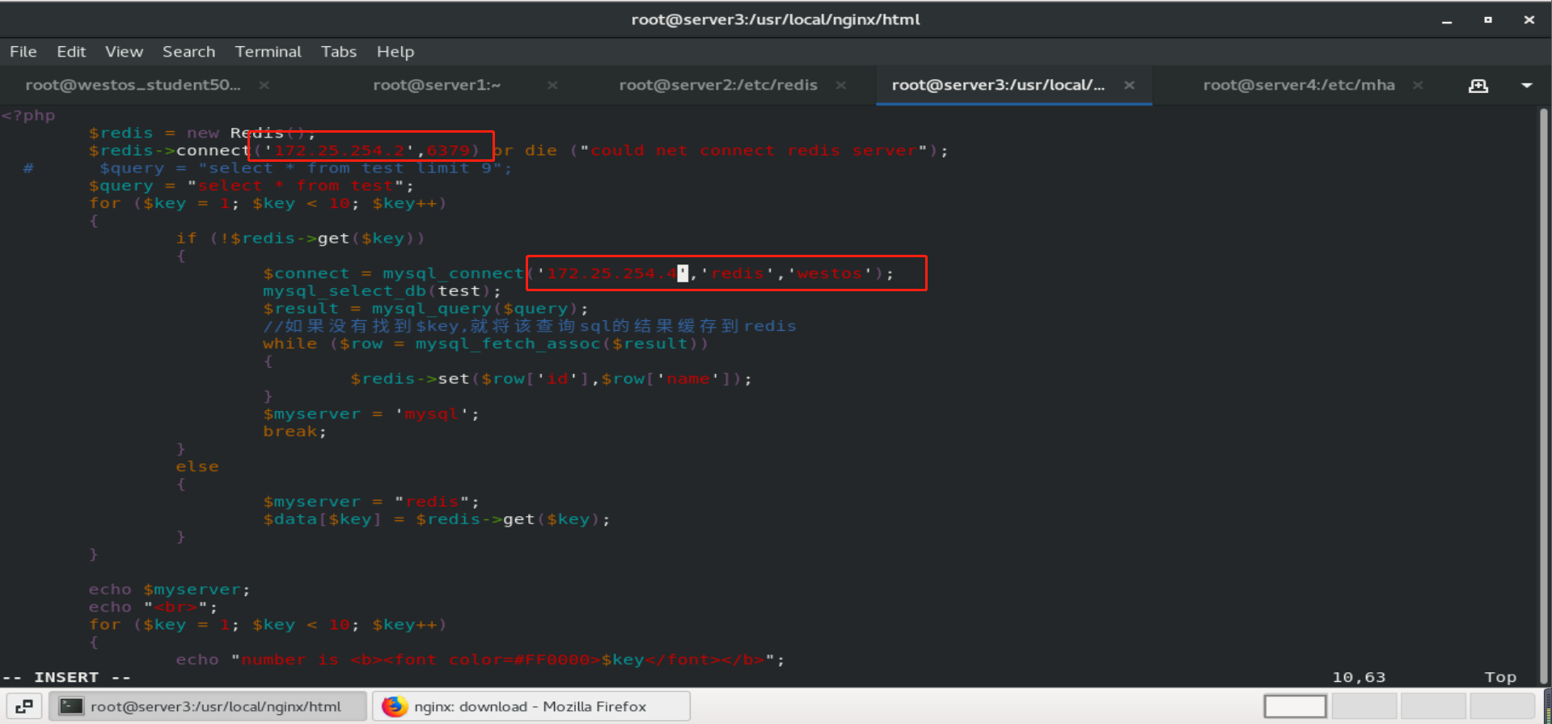Viewport: 1552px width, 724px height.
Task: Close the root@server2:/etc/redis tab
Action: point(841,85)
